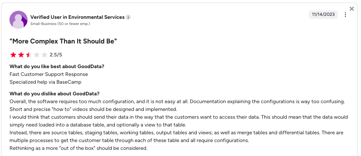Click the purple user avatar
The image size is (361, 156).
[19, 20]
